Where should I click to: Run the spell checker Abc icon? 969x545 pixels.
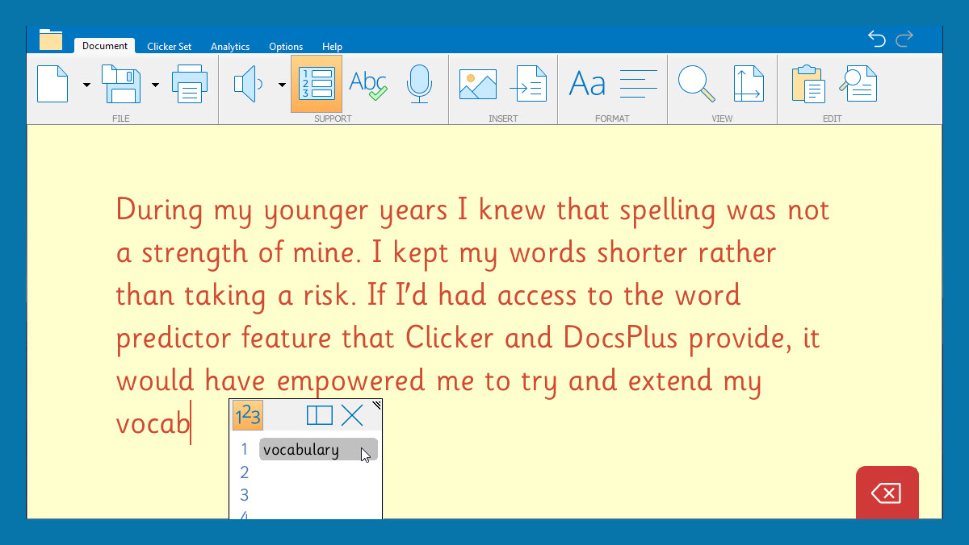click(368, 84)
